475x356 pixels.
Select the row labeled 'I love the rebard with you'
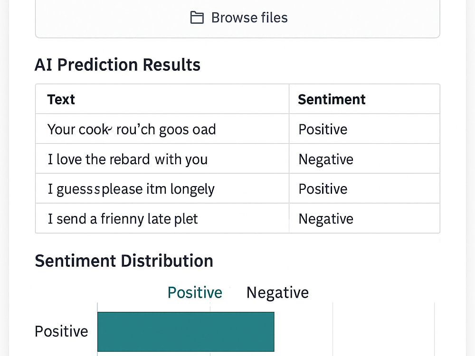click(x=128, y=159)
